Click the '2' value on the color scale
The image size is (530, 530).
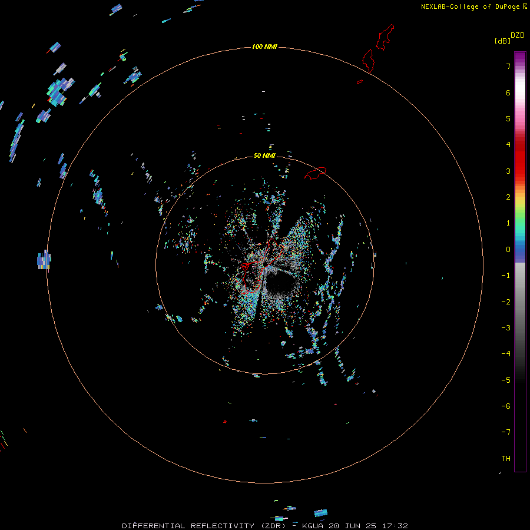click(508, 197)
